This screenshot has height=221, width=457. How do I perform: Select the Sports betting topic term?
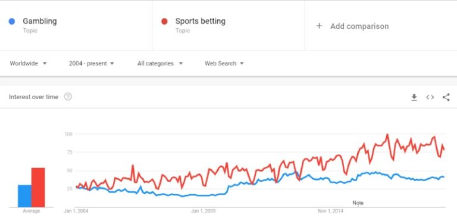(200, 21)
